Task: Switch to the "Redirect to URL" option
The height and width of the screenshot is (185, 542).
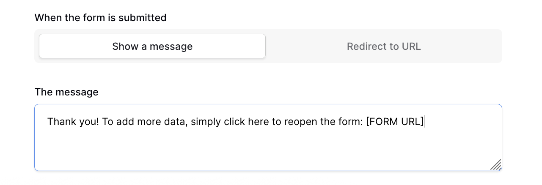Action: (x=384, y=46)
